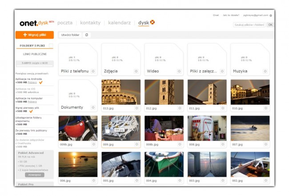Open gear options for 008b.jpg

(180, 144)
